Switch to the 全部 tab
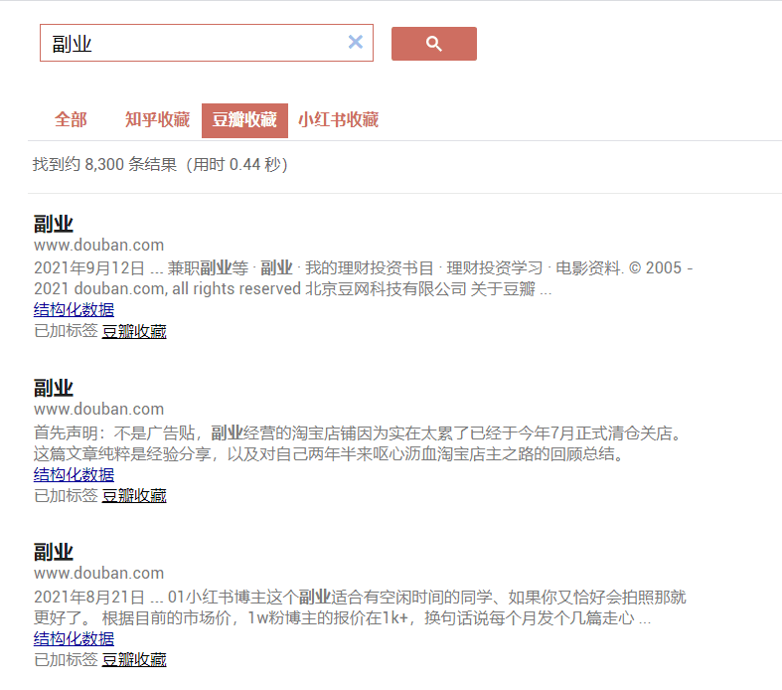Screen dimensions: 782x690 71,119
